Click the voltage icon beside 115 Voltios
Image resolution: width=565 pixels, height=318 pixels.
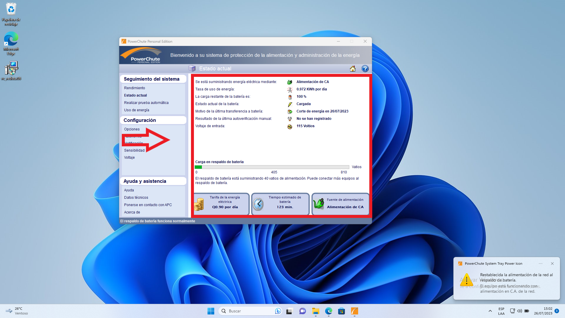pyautogui.click(x=290, y=127)
